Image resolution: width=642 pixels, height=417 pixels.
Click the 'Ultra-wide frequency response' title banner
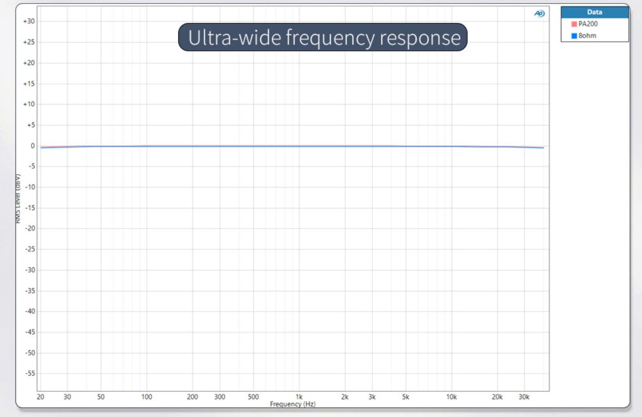coord(323,37)
